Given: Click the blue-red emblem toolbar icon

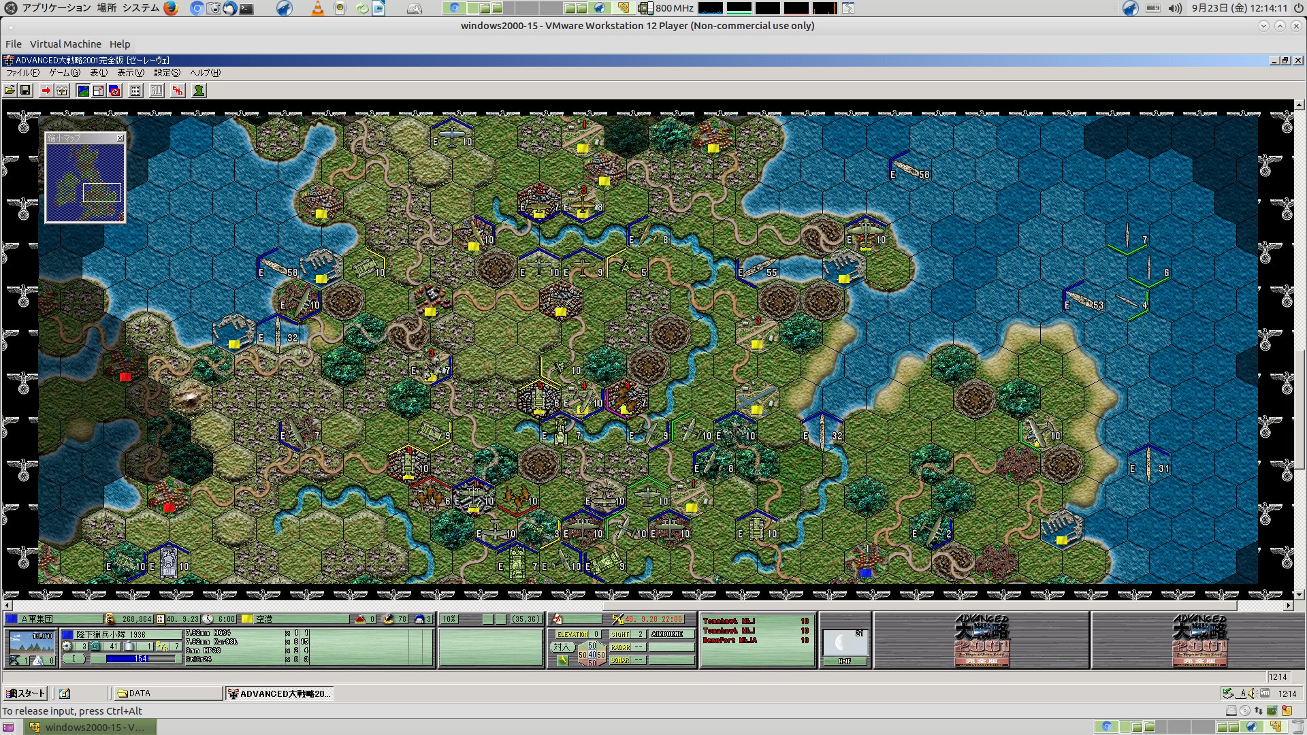Looking at the screenshot, I should point(114,91).
